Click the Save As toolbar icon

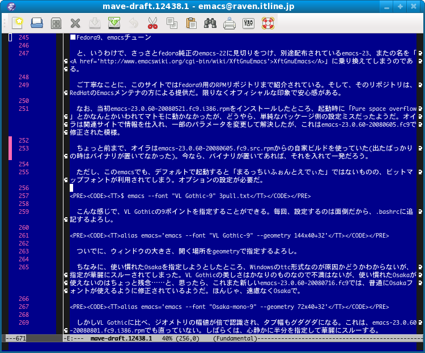tap(114, 23)
